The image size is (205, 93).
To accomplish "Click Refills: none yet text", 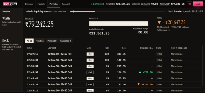I will click(164, 30).
